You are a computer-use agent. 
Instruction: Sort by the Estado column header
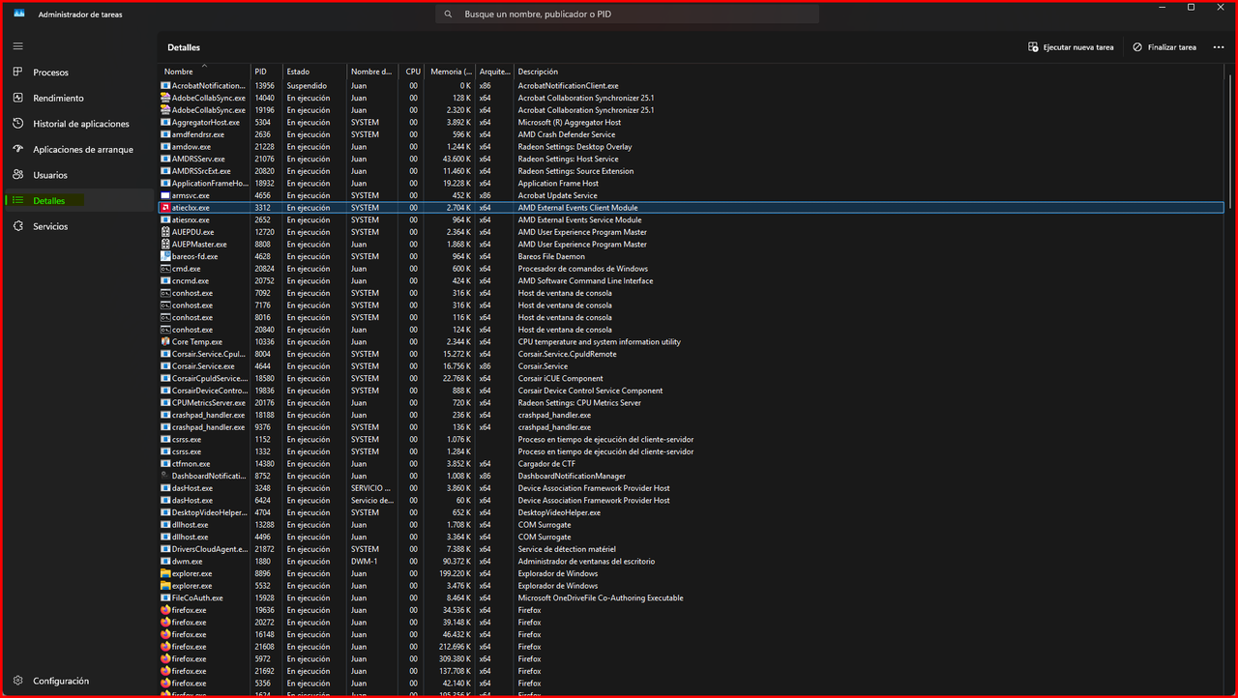tap(314, 72)
